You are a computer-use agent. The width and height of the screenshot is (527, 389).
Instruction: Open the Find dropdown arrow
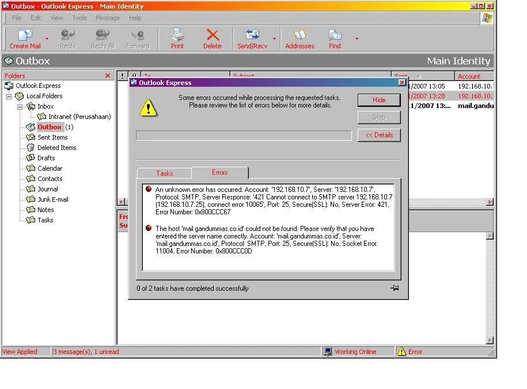pyautogui.click(x=357, y=39)
